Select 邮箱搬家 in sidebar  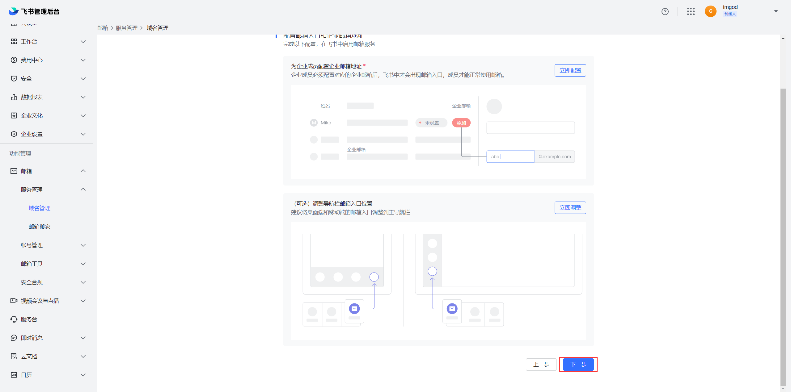click(40, 227)
